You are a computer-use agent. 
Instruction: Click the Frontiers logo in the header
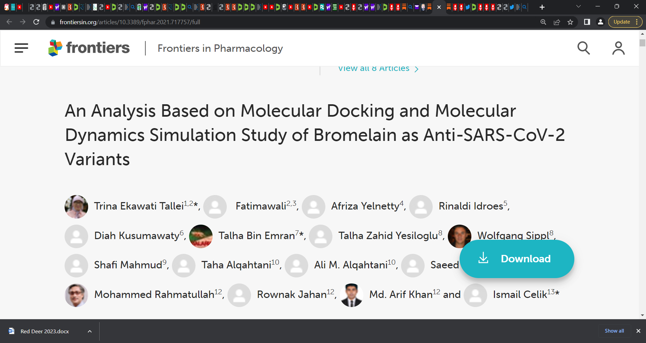point(89,48)
